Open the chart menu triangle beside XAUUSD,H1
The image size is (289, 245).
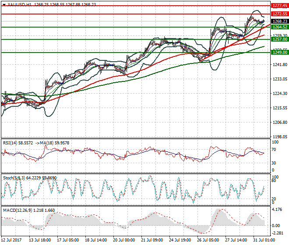[x=4, y=4]
